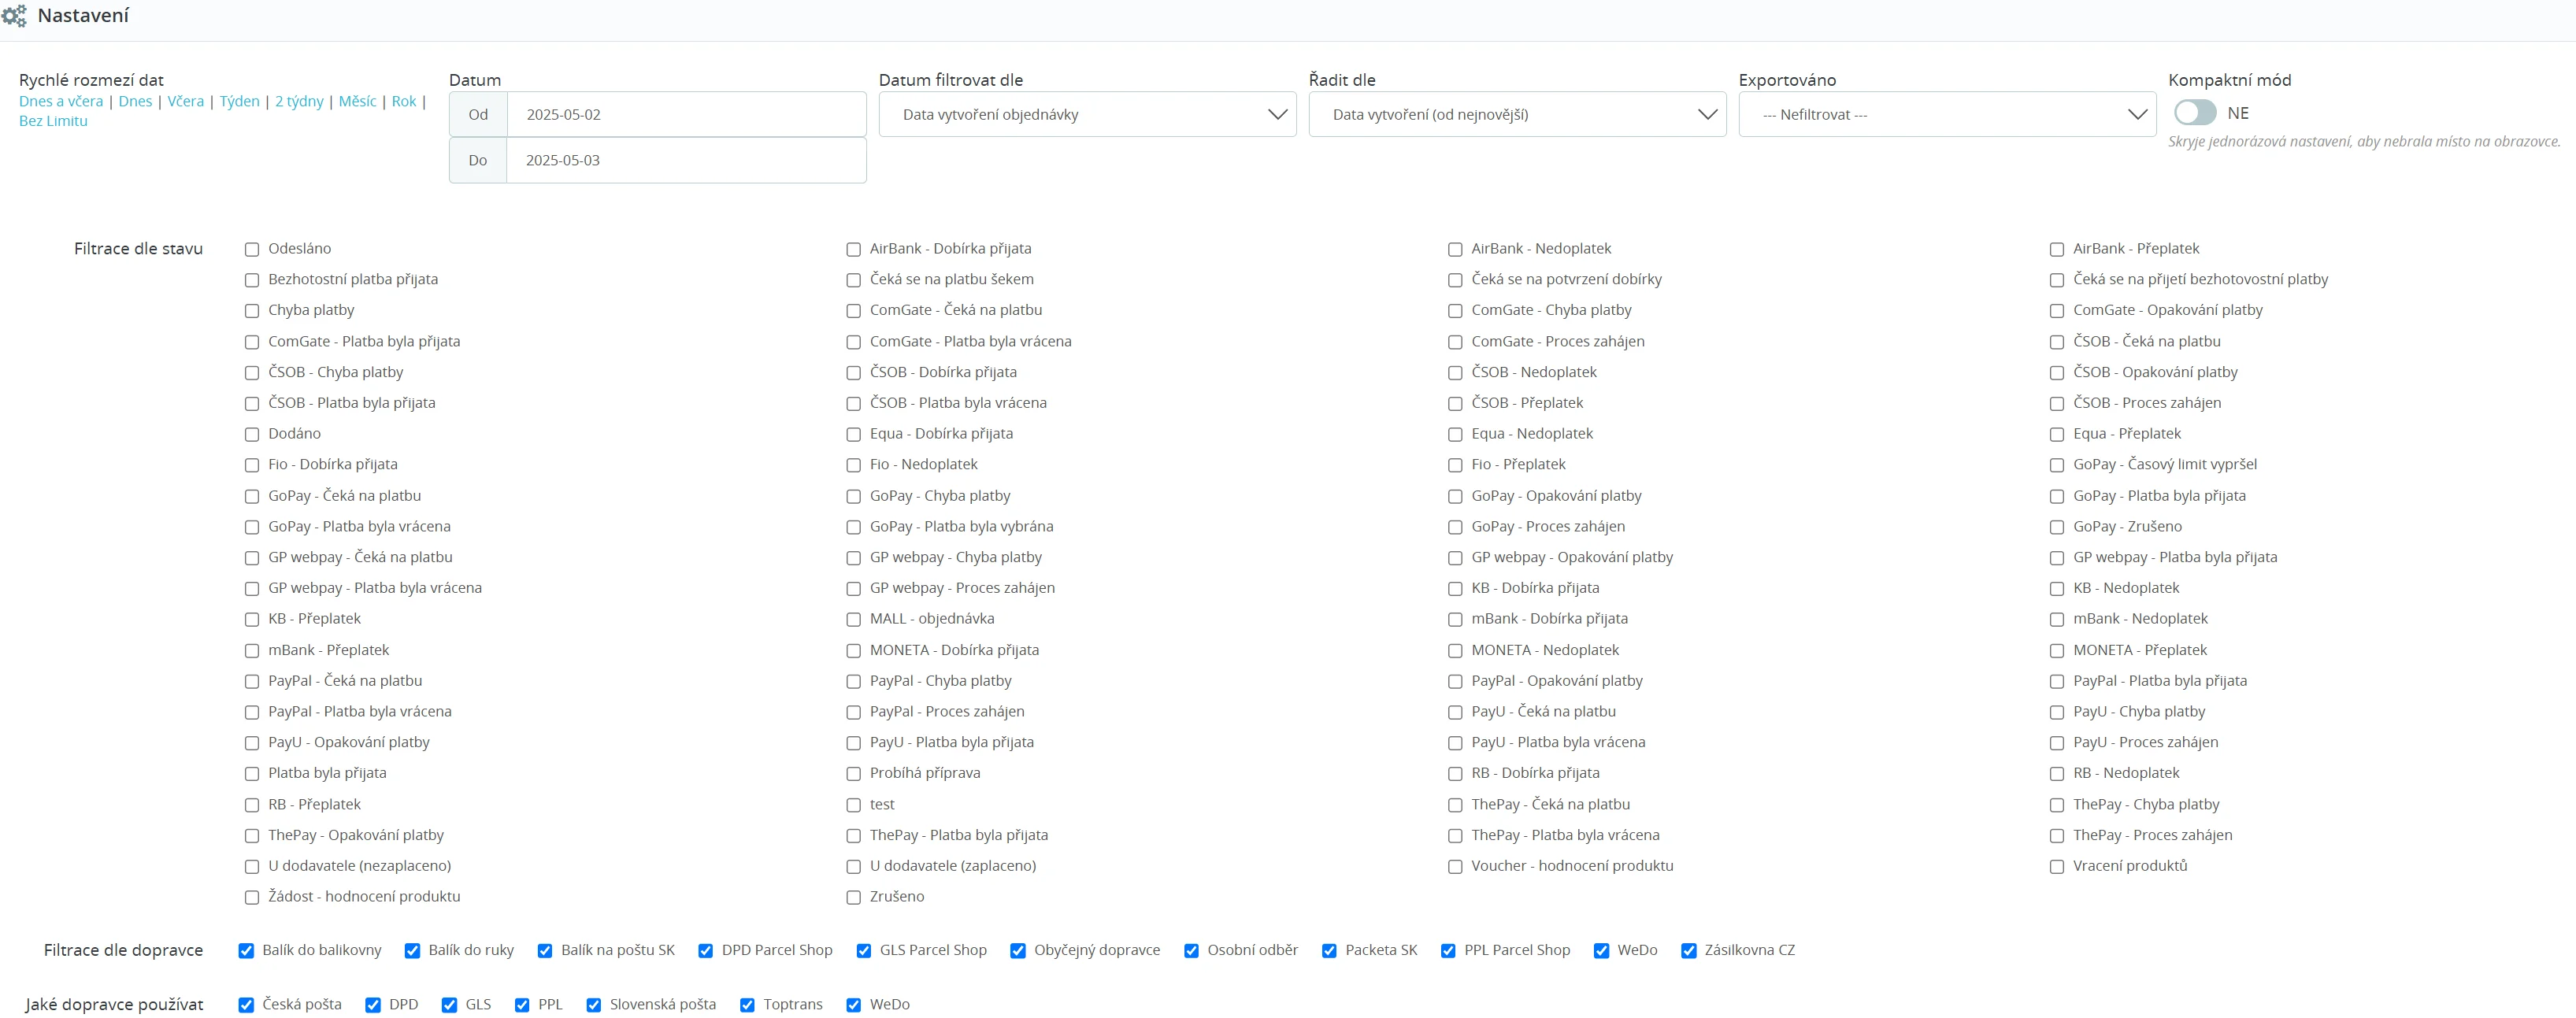2576x1018 pixels.
Task: Check GoPay - Zrušeno status
Action: 2057,527
